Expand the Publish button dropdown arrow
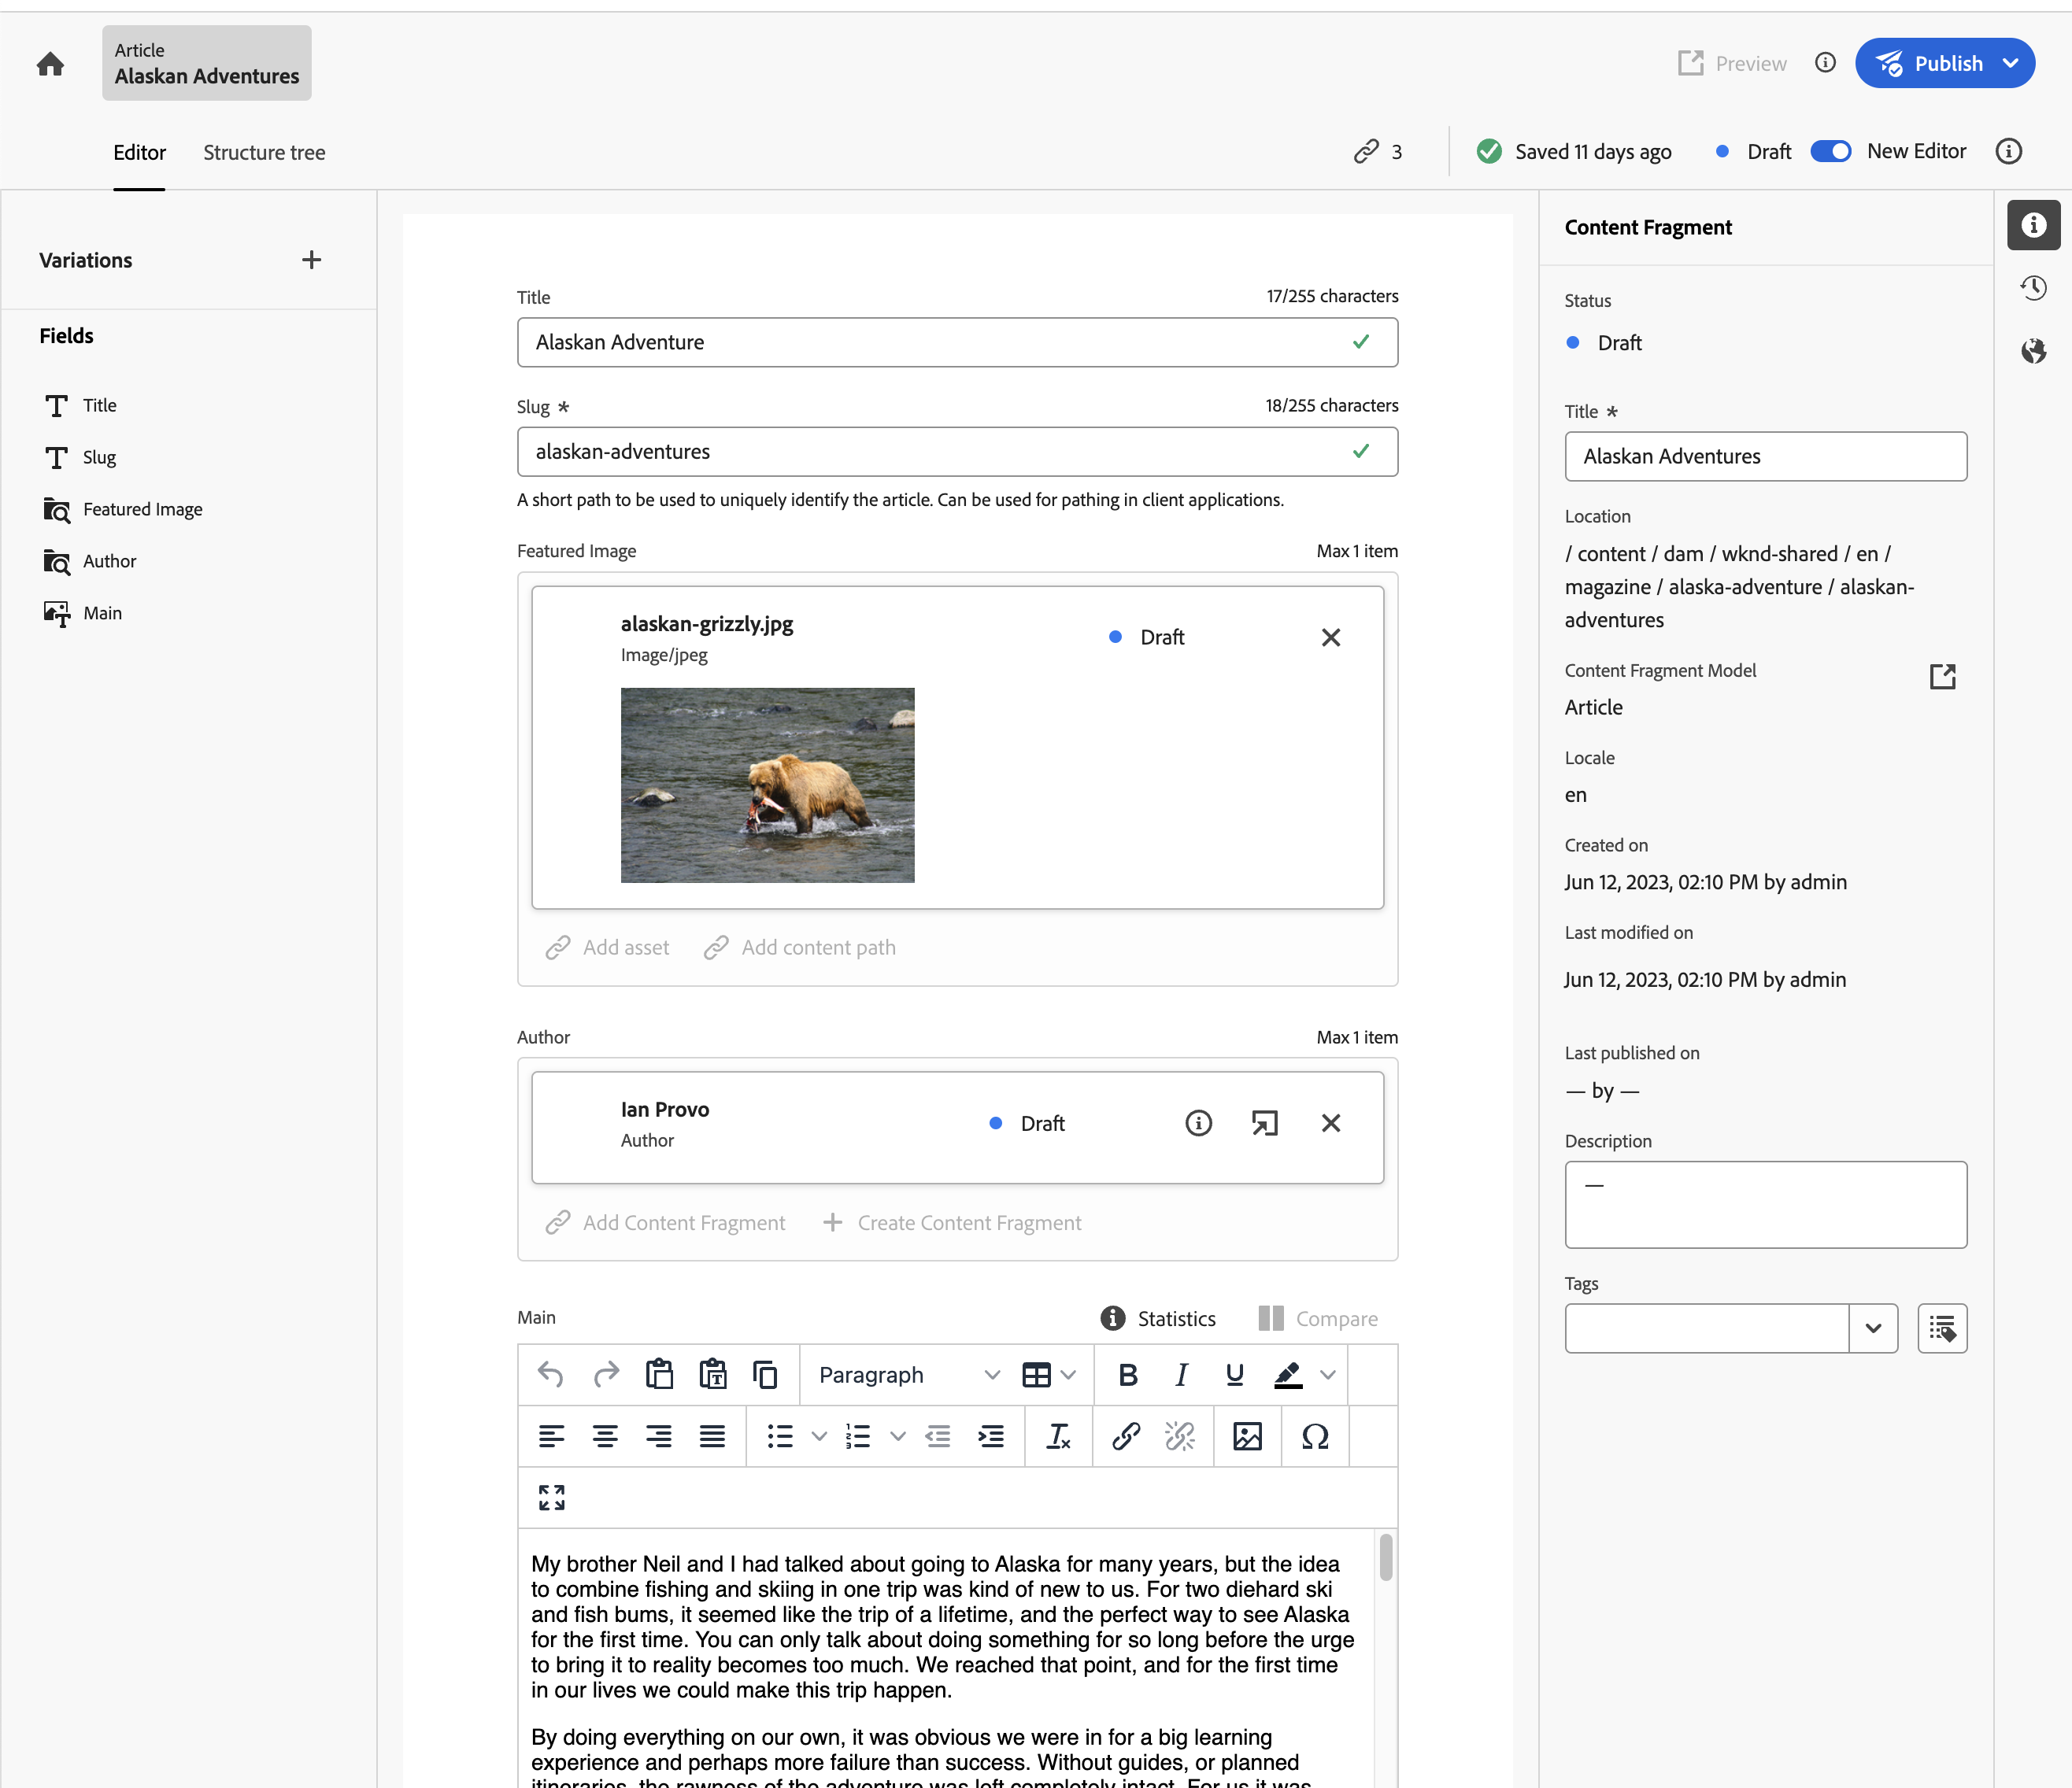 [2011, 63]
